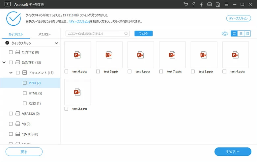
Task: Select the test 2.pptx checkbox
Action: click(67, 109)
